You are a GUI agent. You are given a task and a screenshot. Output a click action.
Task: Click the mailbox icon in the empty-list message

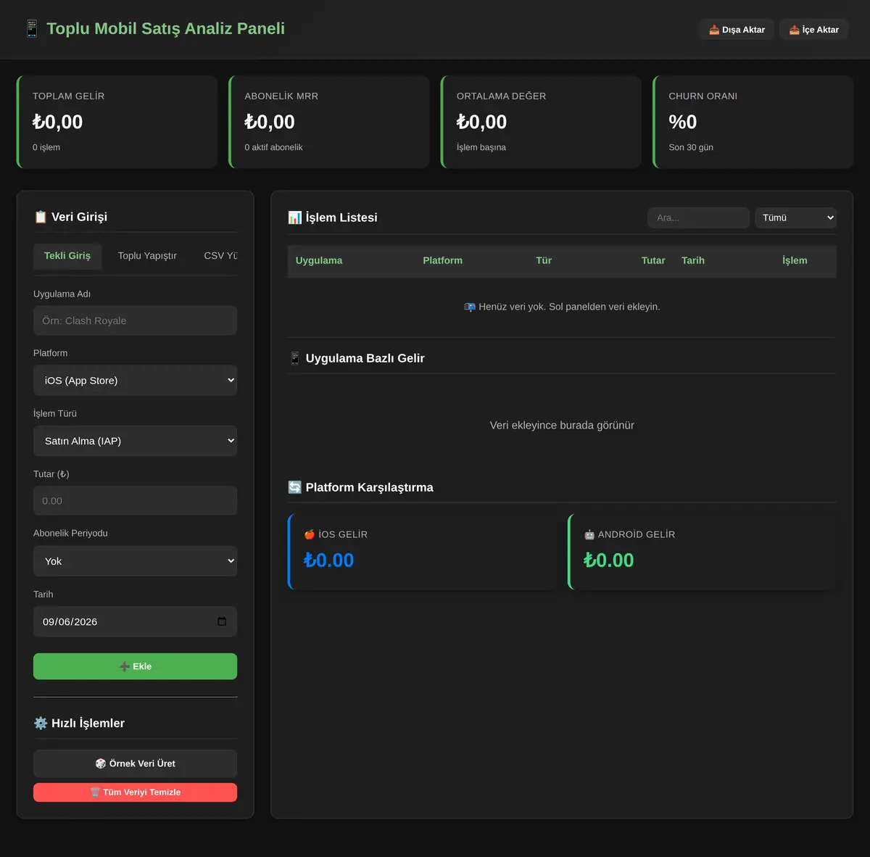coord(470,307)
